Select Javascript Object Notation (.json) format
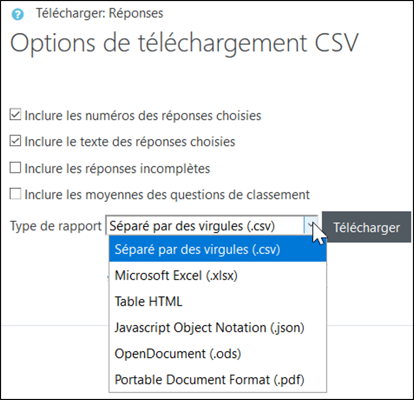This screenshot has width=414, height=400. click(209, 327)
